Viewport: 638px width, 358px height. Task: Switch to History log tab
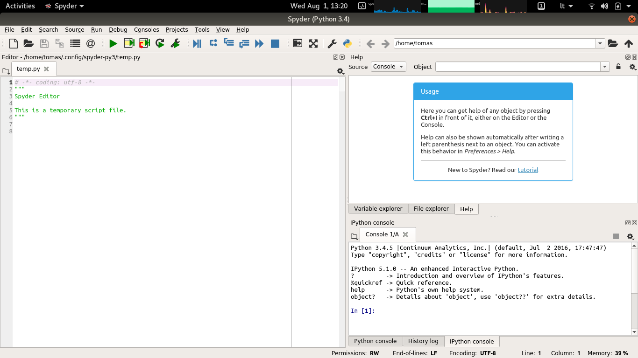pyautogui.click(x=423, y=341)
